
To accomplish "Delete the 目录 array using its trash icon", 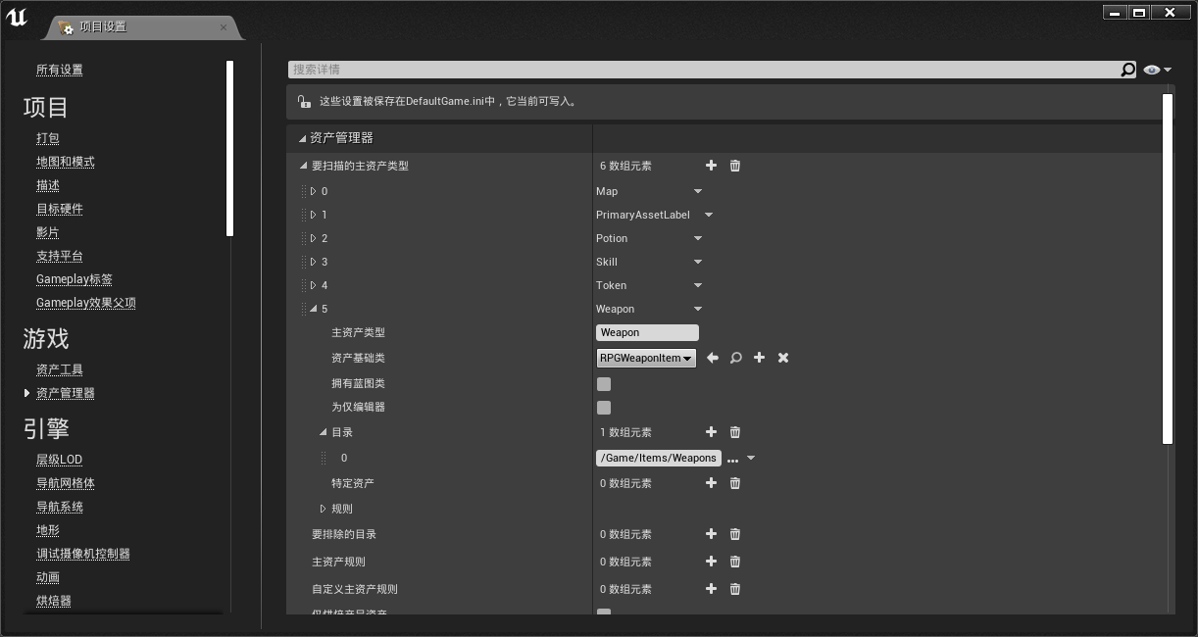I will [734, 432].
